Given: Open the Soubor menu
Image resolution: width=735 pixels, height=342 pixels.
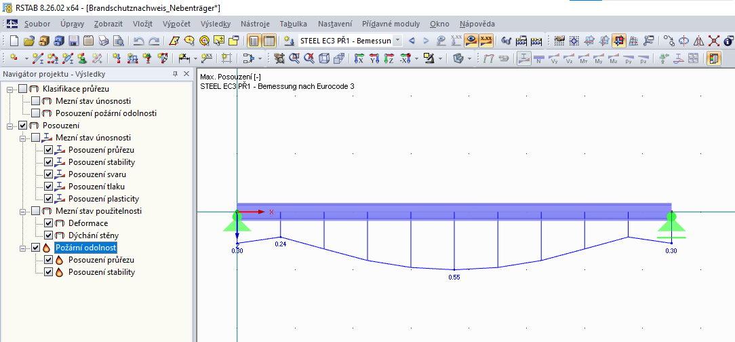Looking at the screenshot, I should (37, 24).
